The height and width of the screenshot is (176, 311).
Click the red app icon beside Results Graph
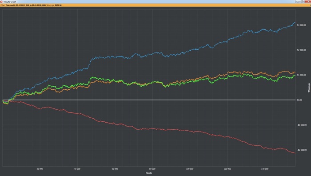[1, 2]
